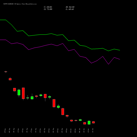Image resolution: width=137 pixels, height=137 pixels.
Task: Click the red candle above 22 Sep
Action: [45, 96]
